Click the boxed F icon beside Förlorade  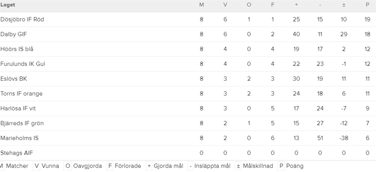tap(110, 166)
